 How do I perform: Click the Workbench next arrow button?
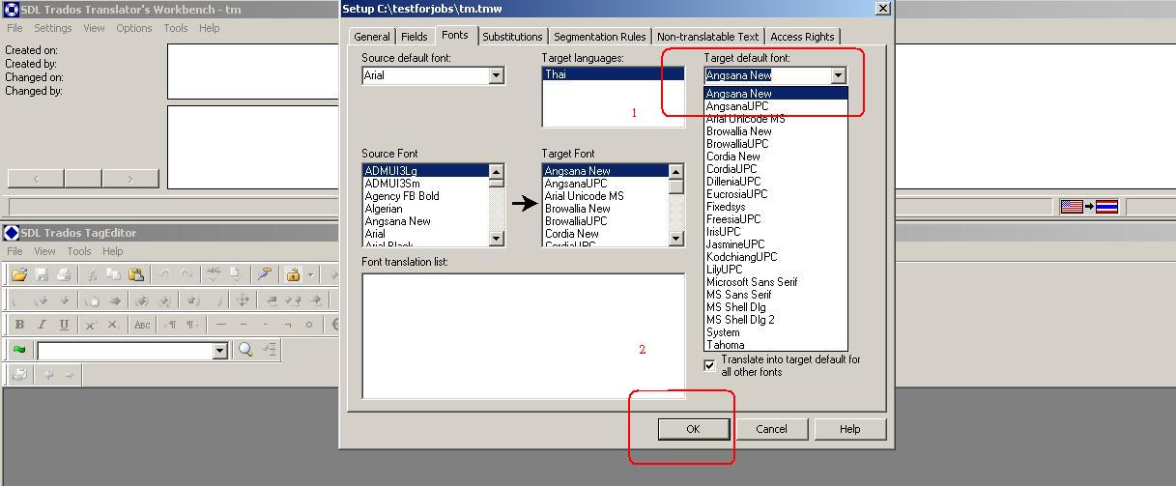(130, 179)
